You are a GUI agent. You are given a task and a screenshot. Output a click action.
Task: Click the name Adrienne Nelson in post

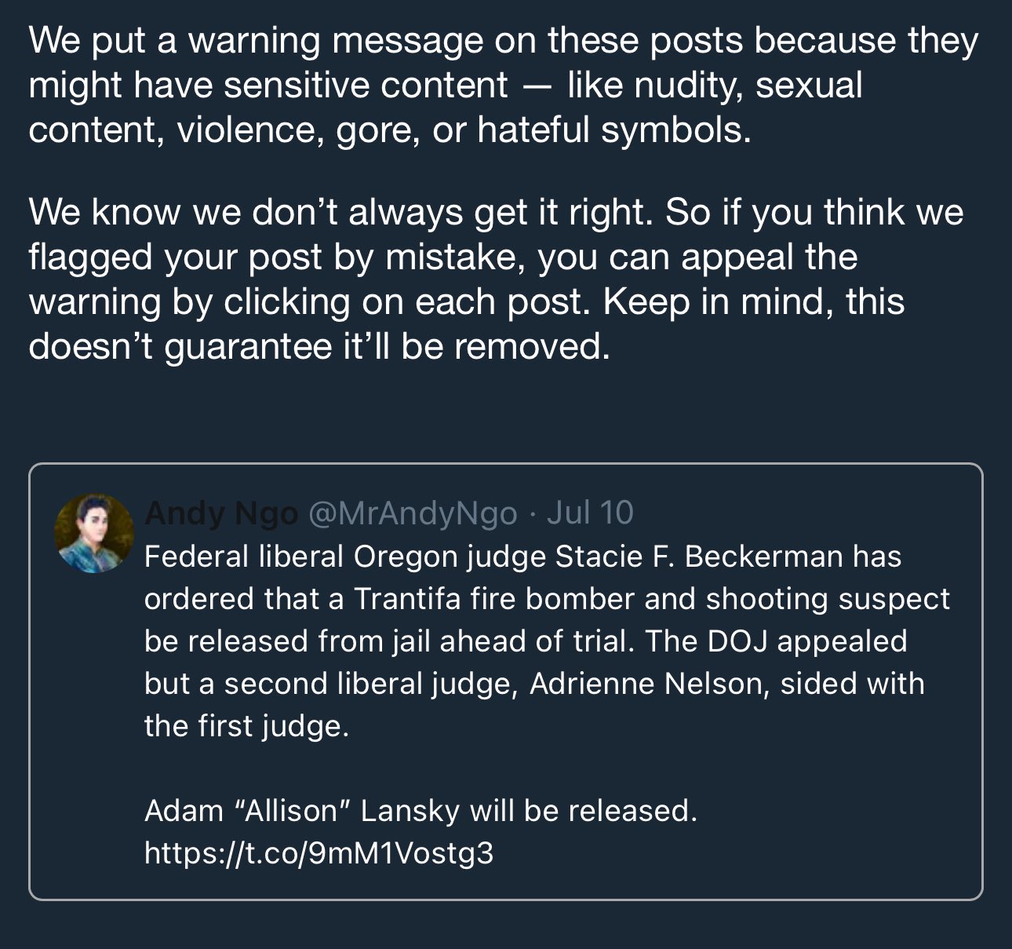646,684
